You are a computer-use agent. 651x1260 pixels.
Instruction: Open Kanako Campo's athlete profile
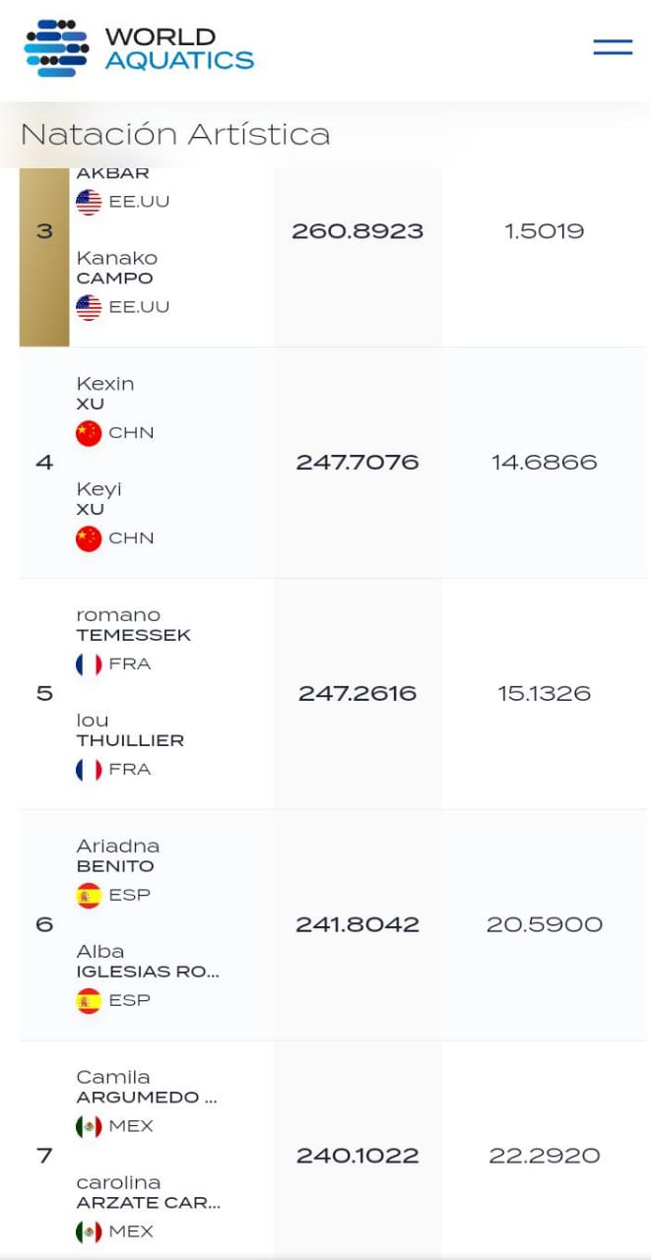(116, 268)
